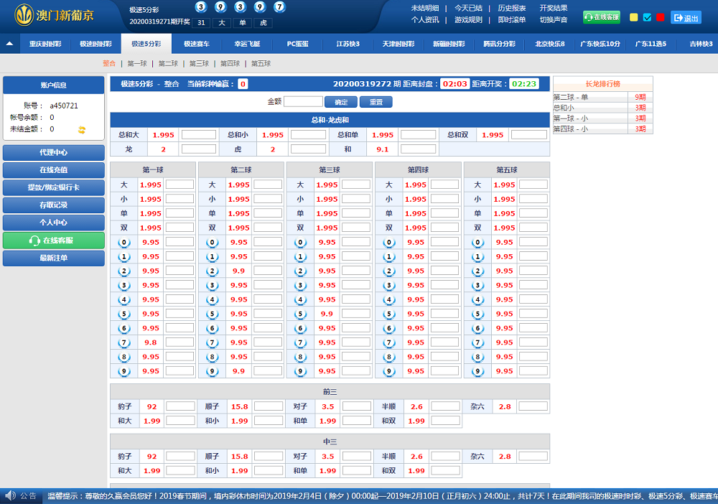The width and height of the screenshot is (718, 504).
Task: Click the speaker announcement icon in bottom bar
Action: 10,495
